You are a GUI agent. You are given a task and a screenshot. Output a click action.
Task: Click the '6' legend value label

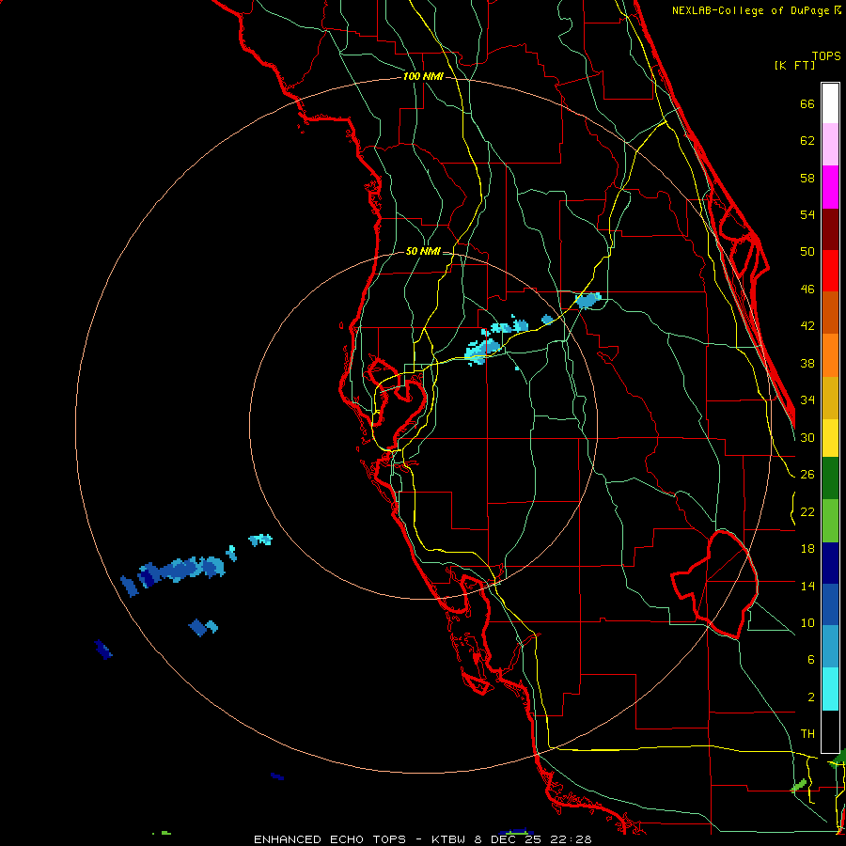810,659
